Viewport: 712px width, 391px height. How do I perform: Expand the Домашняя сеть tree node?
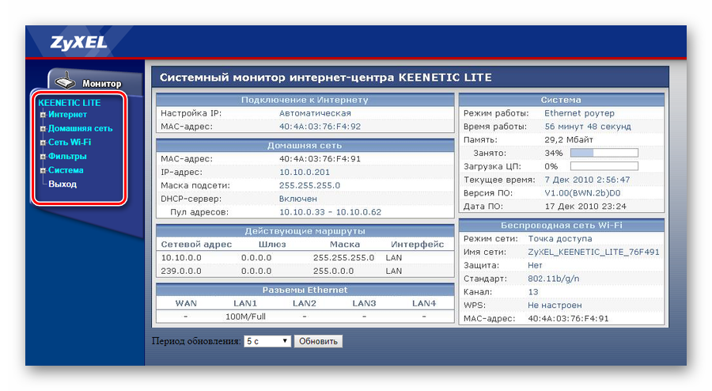click(x=43, y=129)
